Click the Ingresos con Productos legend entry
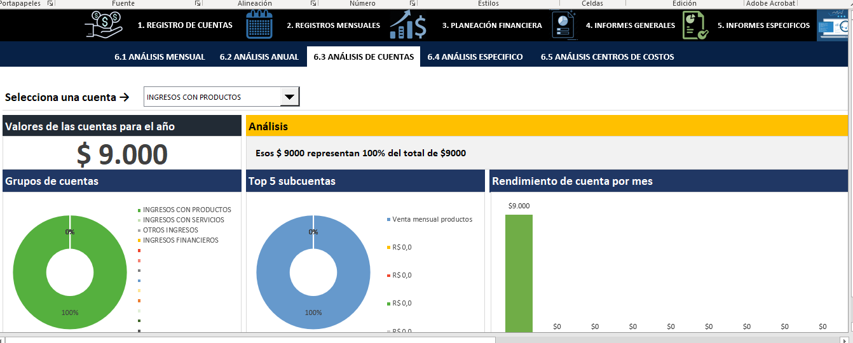The image size is (853, 343). [x=187, y=210]
